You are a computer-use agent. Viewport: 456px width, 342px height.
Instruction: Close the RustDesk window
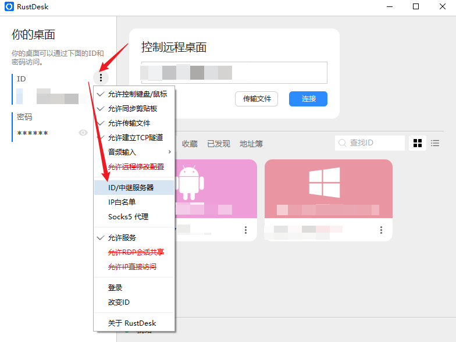point(442,6)
